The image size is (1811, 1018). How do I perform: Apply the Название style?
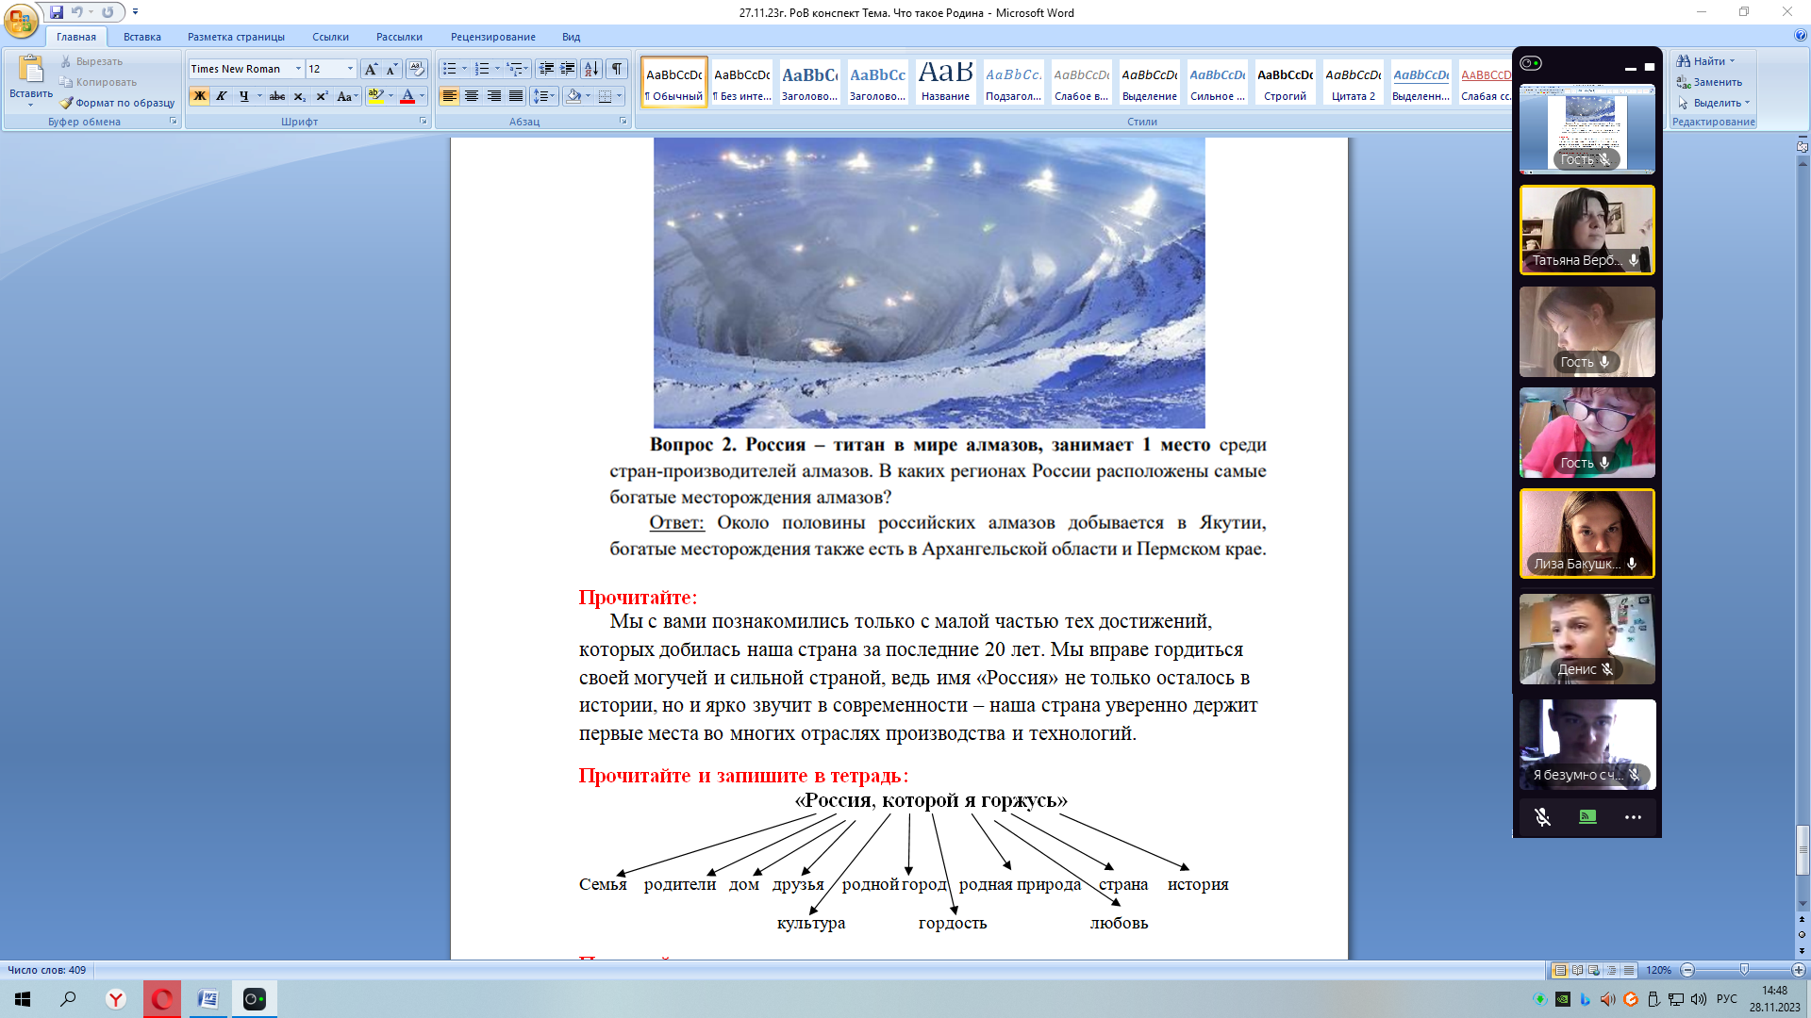tap(946, 83)
